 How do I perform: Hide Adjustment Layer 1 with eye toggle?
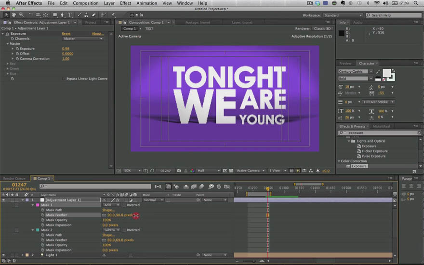pyautogui.click(x=3, y=200)
